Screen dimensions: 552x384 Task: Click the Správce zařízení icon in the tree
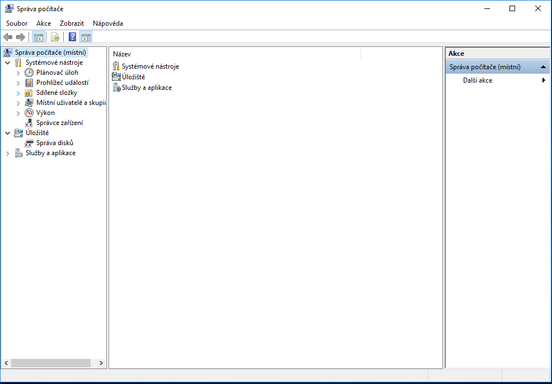29,123
